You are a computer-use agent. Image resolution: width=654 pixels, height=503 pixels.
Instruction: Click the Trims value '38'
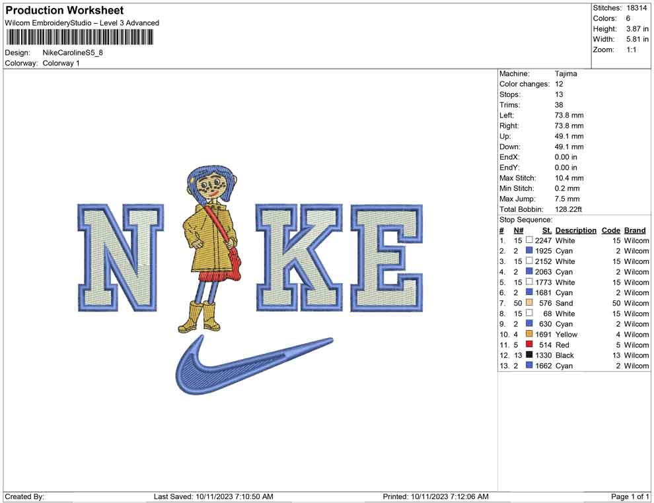[559, 104]
